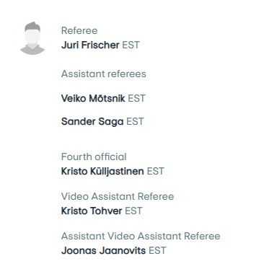This screenshot has height=269, width=264.
Task: Click the Fourth official heading
Action: click(94, 156)
